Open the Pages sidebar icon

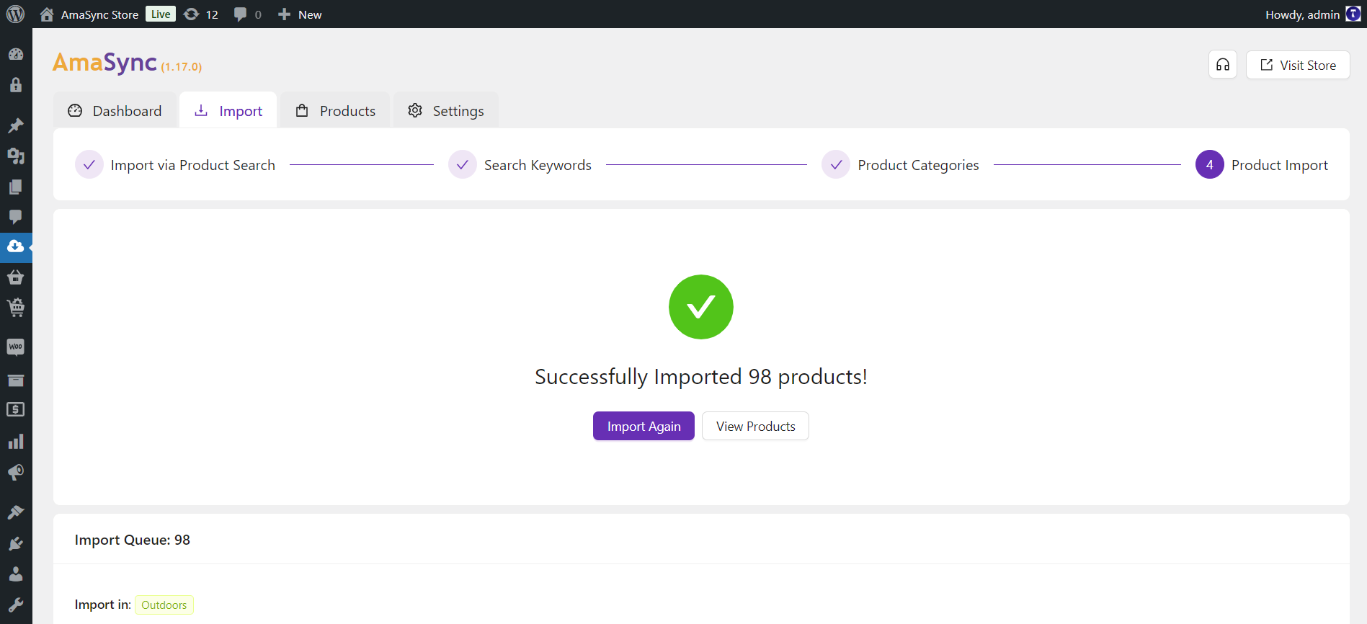(15, 187)
